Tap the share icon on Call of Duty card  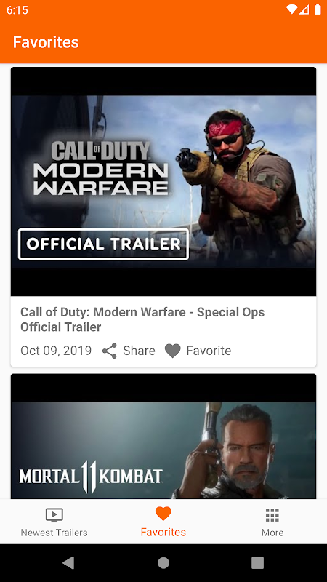click(x=110, y=351)
